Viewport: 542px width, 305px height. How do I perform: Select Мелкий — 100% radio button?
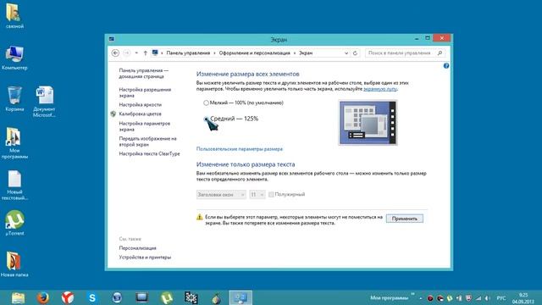tap(206, 103)
